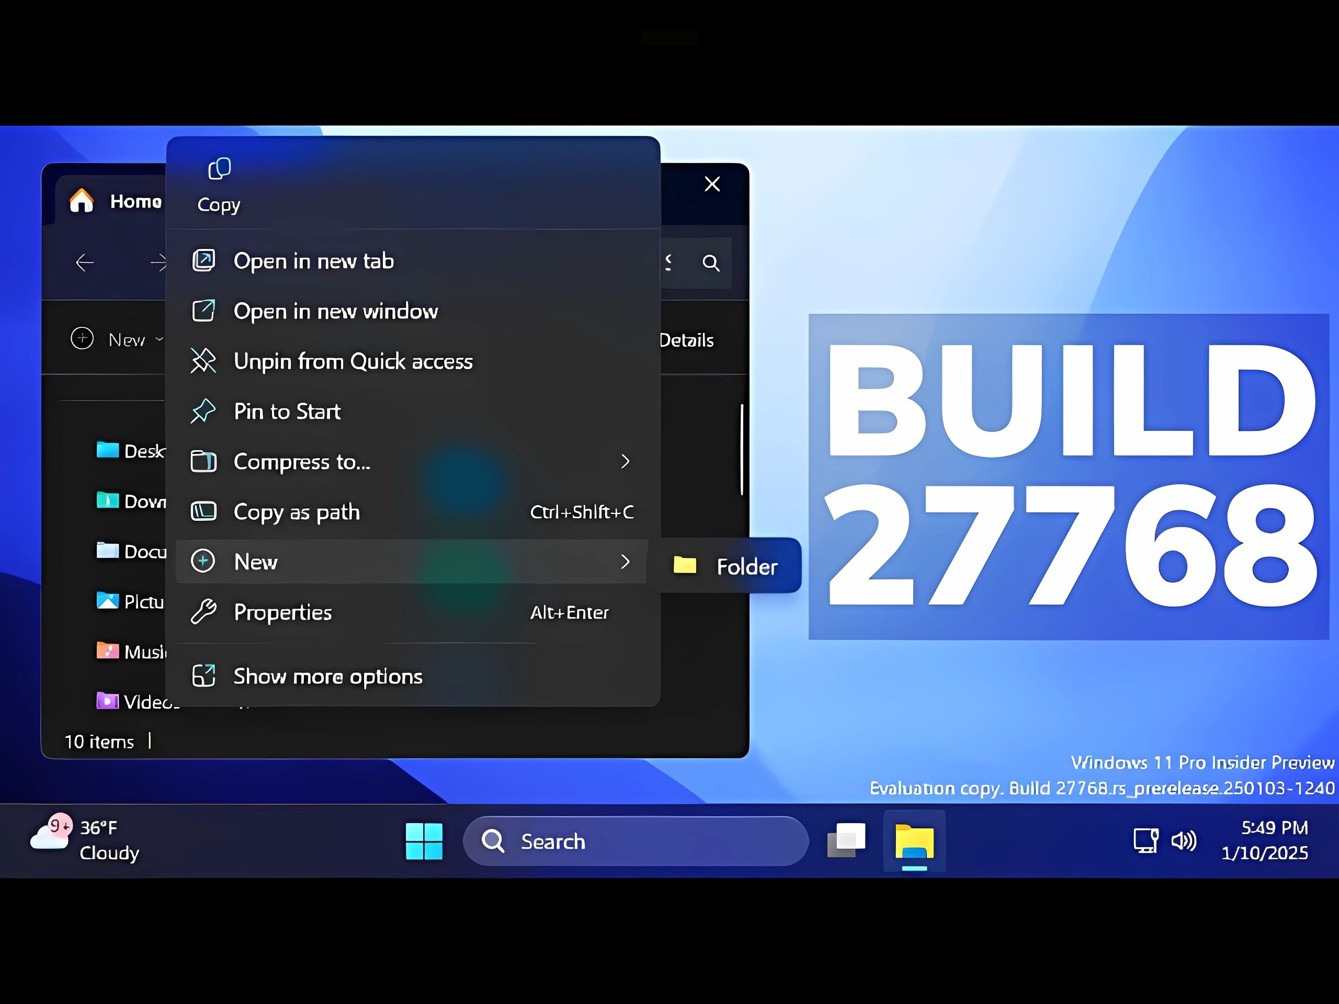The image size is (1339, 1004).
Task: Select Folder in the New submenu
Action: click(x=727, y=566)
